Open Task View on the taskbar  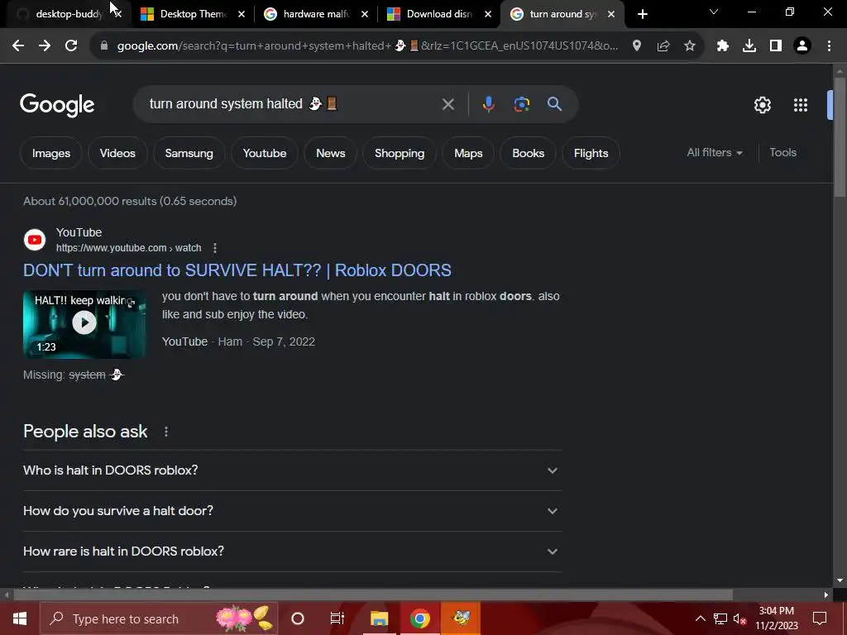coord(337,618)
